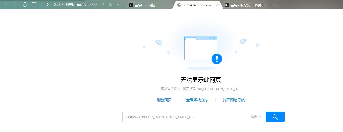Click the BT favicon on 宝塔Linux面板 tab
This screenshot has width=343, height=132.
131,5
